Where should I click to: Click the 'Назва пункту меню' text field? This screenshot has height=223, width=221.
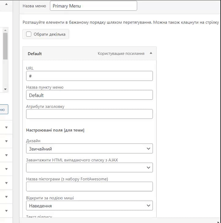pyautogui.click(x=89, y=95)
